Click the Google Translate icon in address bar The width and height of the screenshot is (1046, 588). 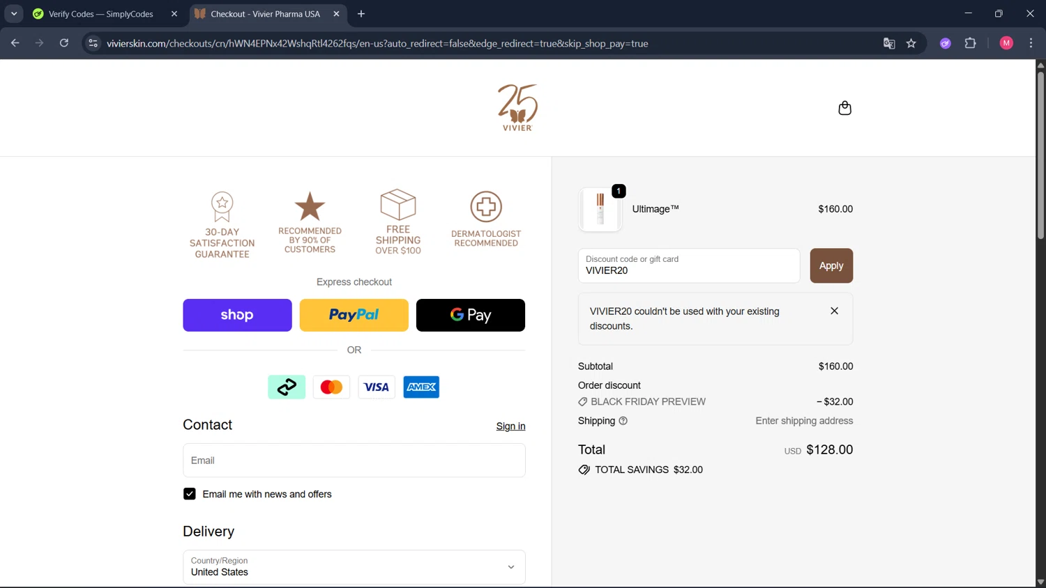(x=889, y=43)
